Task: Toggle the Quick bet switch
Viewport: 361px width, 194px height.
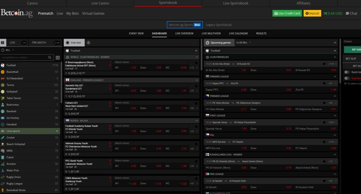Action: coord(347,72)
